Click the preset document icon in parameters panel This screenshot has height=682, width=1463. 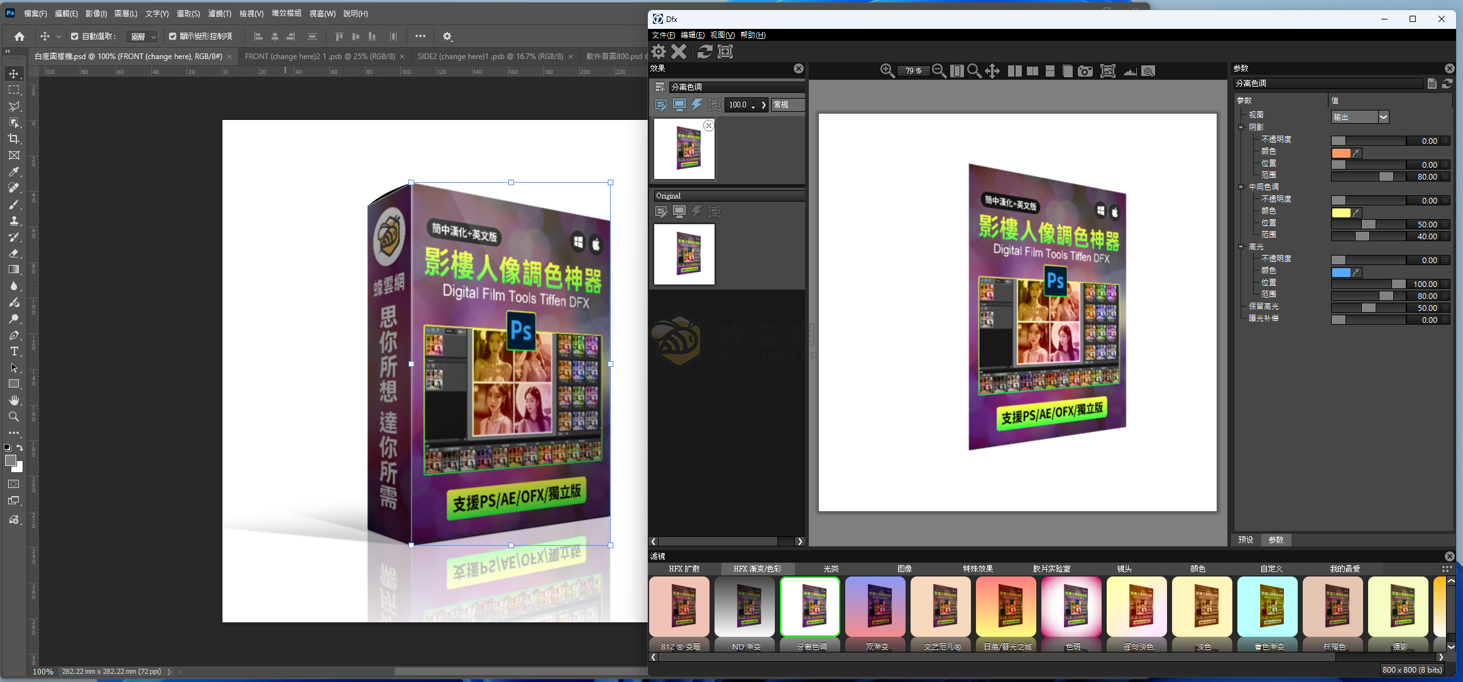1432,83
